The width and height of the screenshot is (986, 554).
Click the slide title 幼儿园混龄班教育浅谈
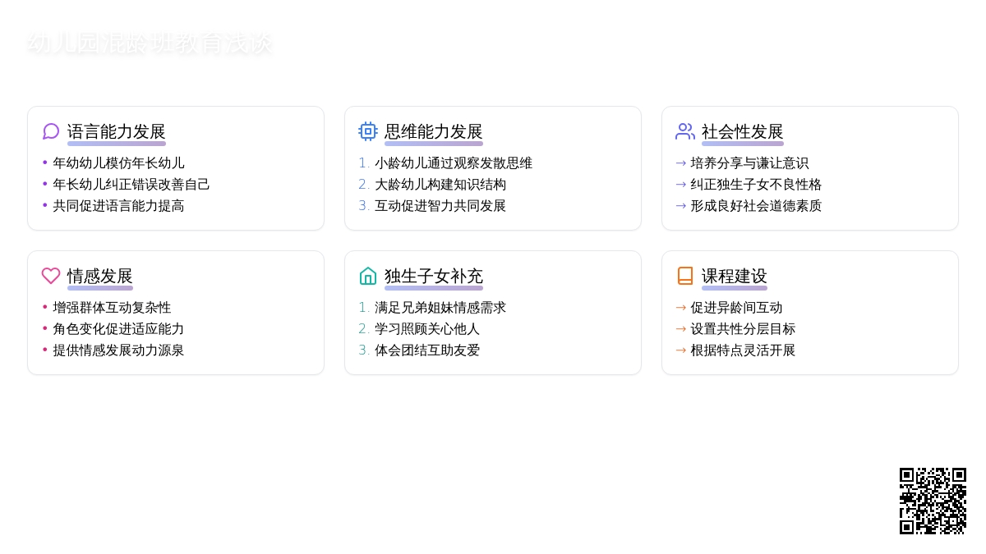150,43
